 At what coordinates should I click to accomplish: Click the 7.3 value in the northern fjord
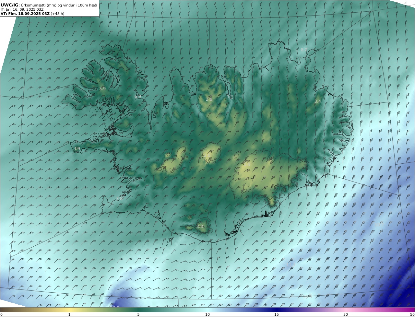point(230,97)
